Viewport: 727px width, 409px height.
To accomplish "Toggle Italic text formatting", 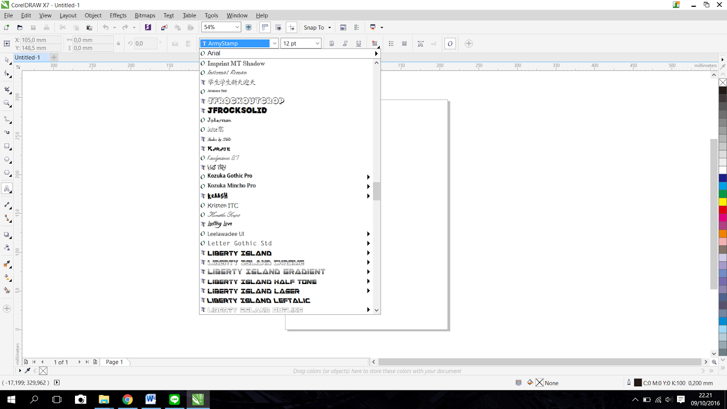I will [345, 44].
